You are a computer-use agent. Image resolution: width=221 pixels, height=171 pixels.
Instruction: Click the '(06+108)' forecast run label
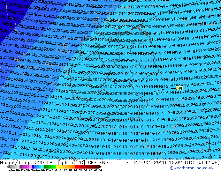208,163
